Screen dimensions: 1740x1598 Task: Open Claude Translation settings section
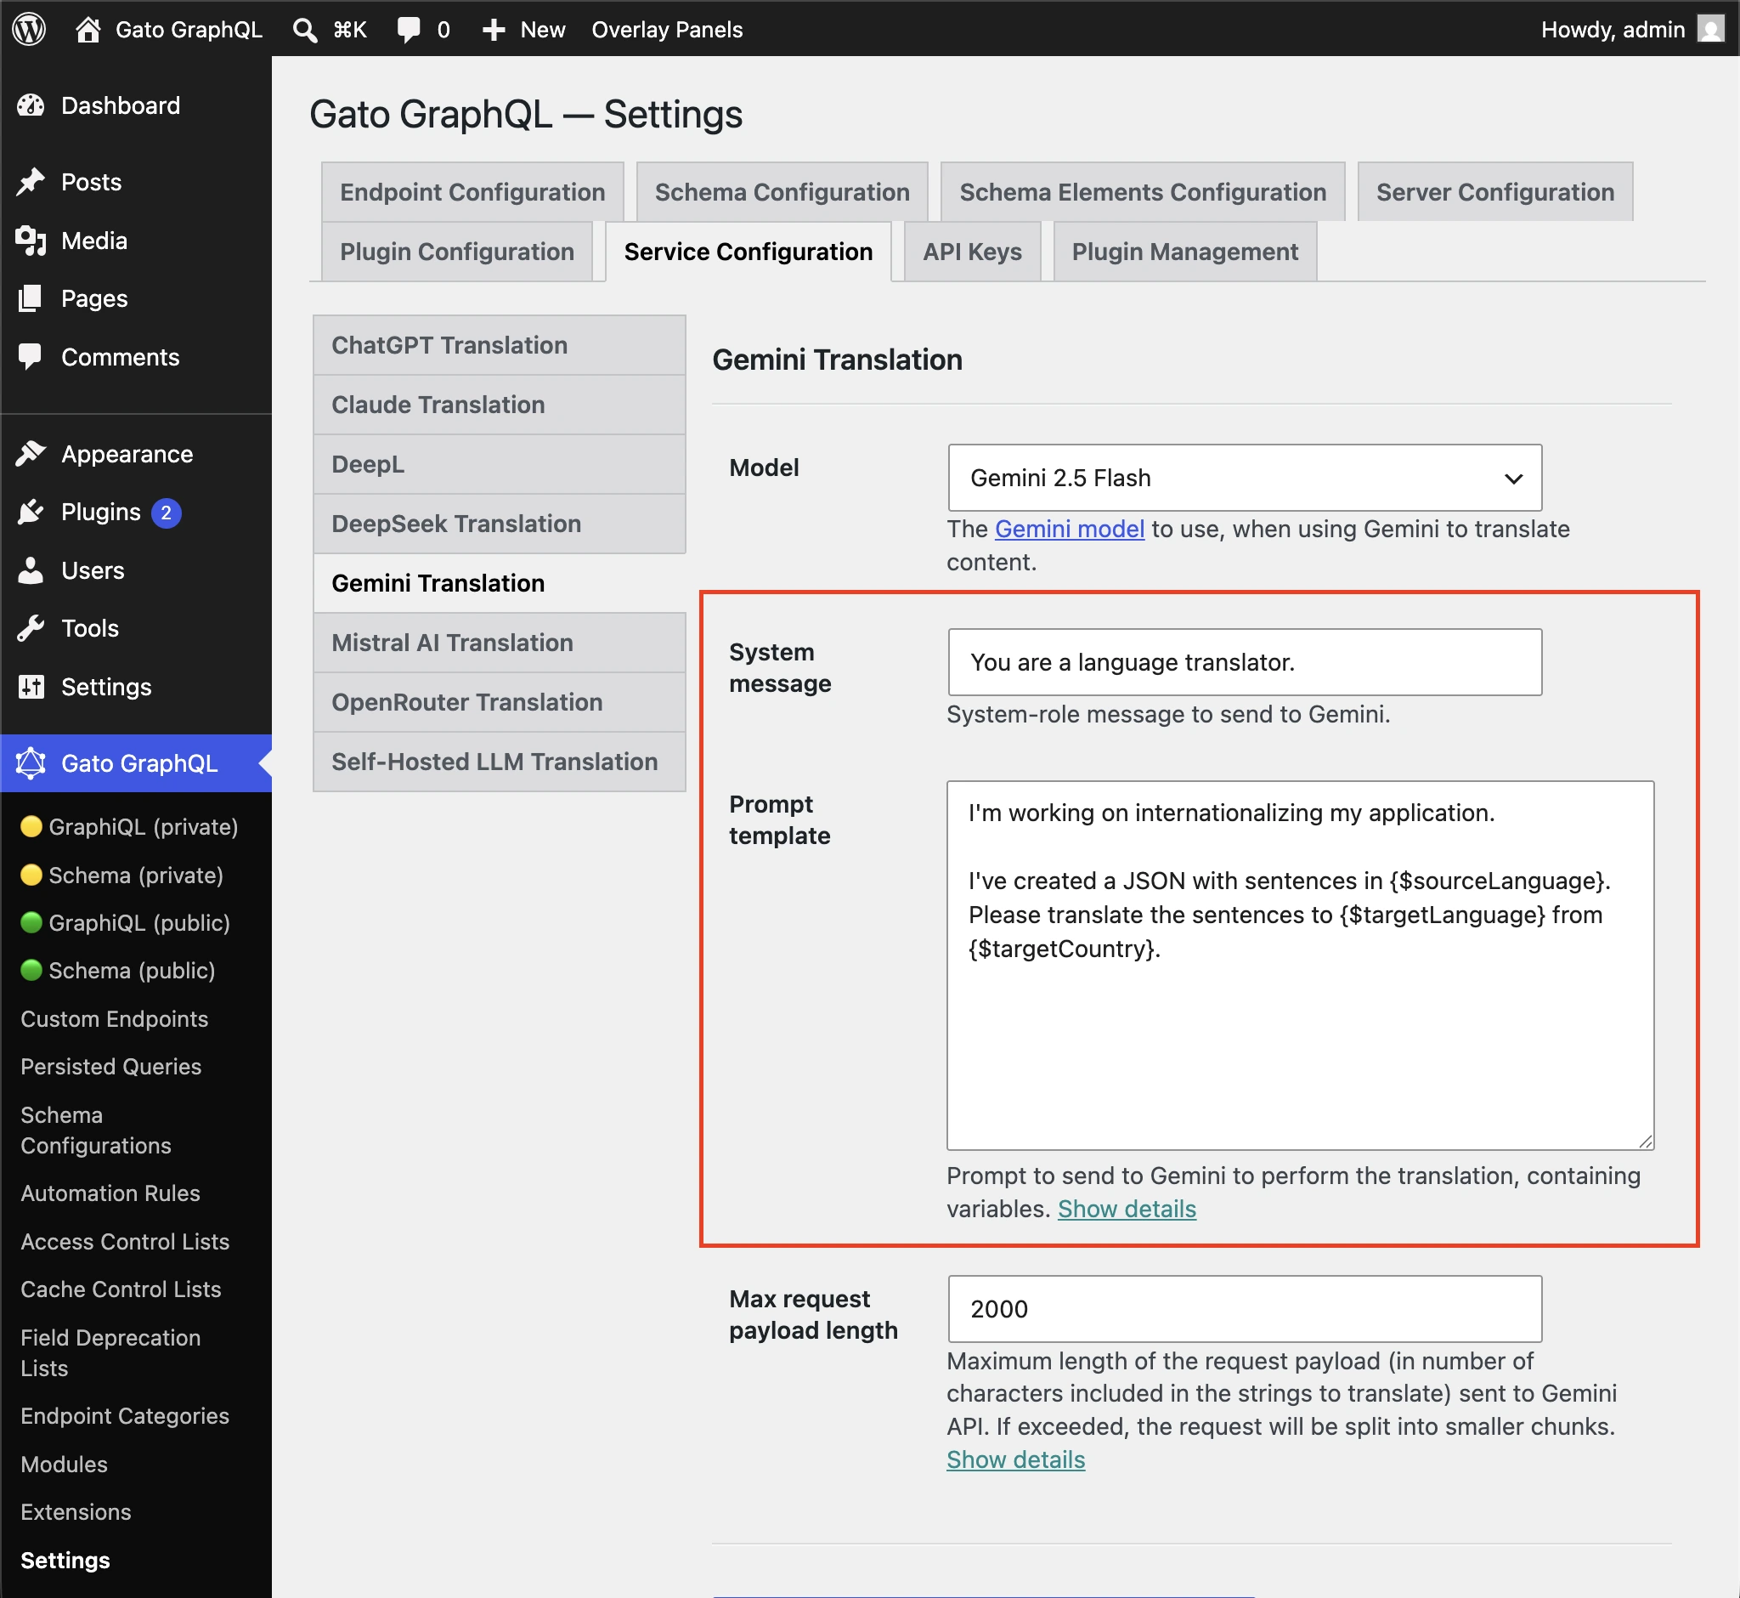(499, 405)
